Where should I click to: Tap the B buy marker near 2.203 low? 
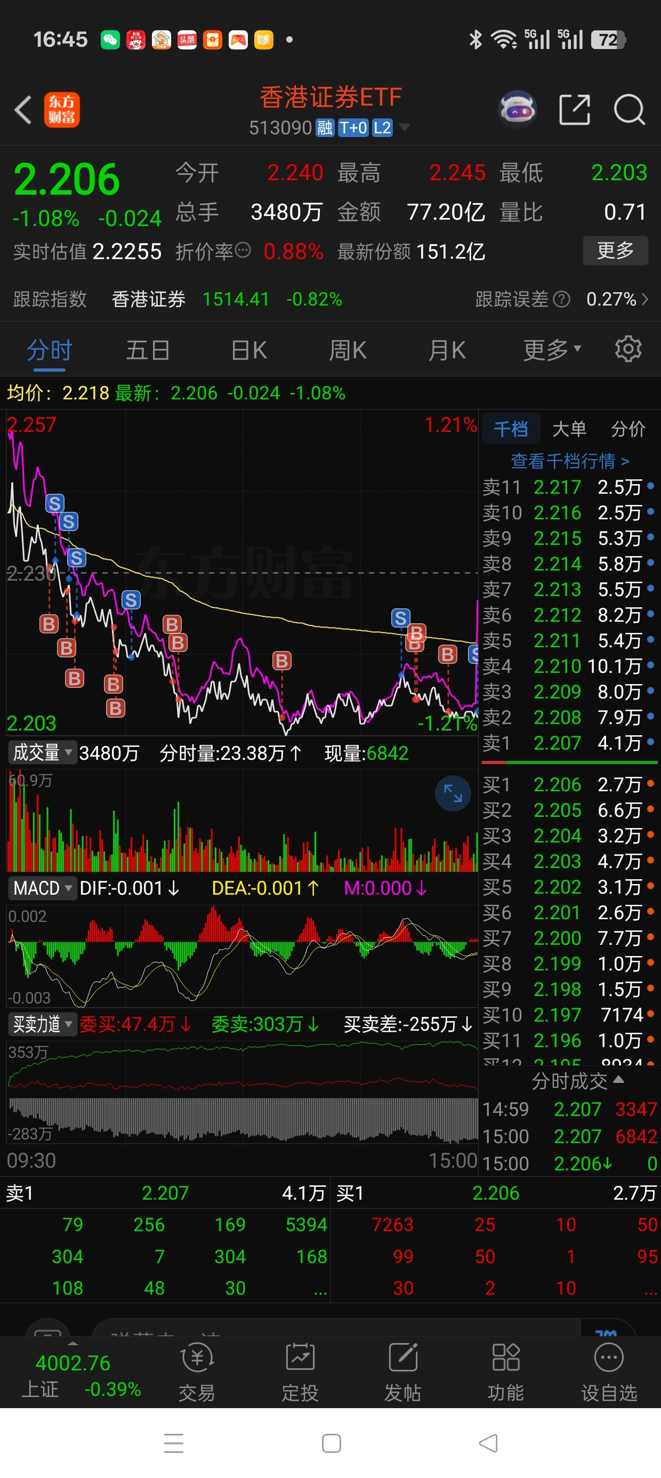(x=115, y=708)
